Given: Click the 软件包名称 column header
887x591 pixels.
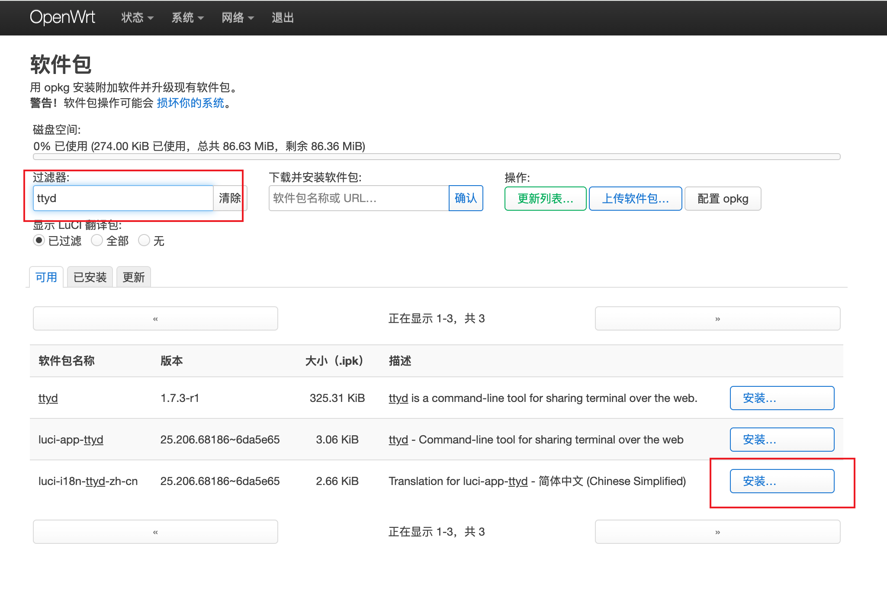Looking at the screenshot, I should click(x=66, y=361).
